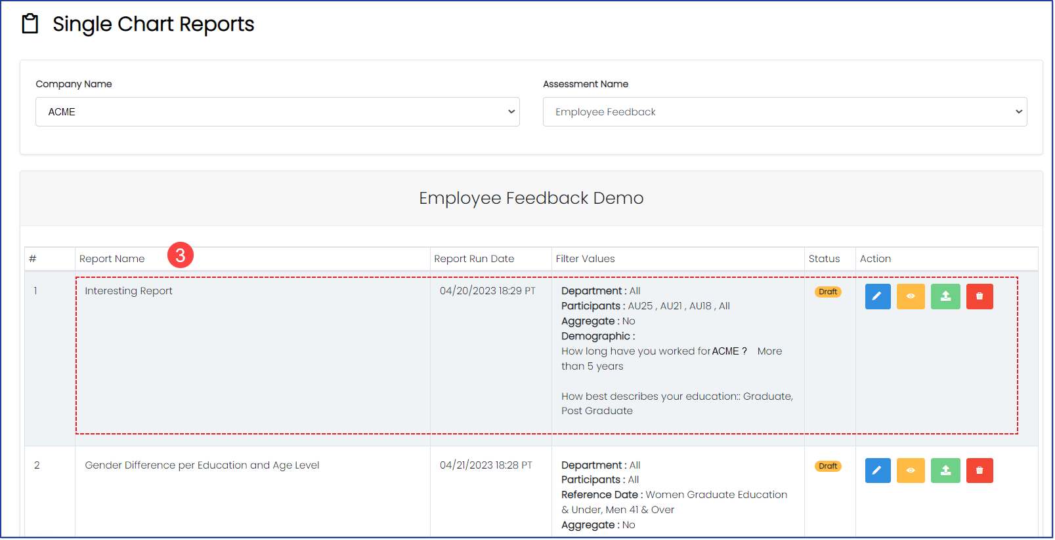Click the red numbered 3 marker

point(181,255)
